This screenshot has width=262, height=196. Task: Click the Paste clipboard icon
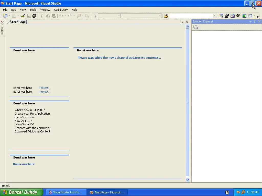coord(54,16)
